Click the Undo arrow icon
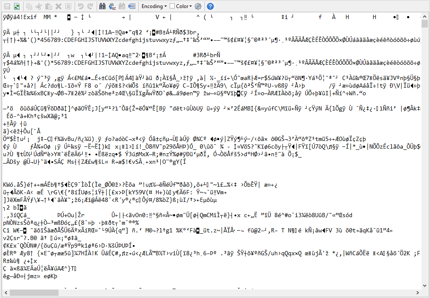This screenshot has height=298, width=430. [x=80, y=6]
